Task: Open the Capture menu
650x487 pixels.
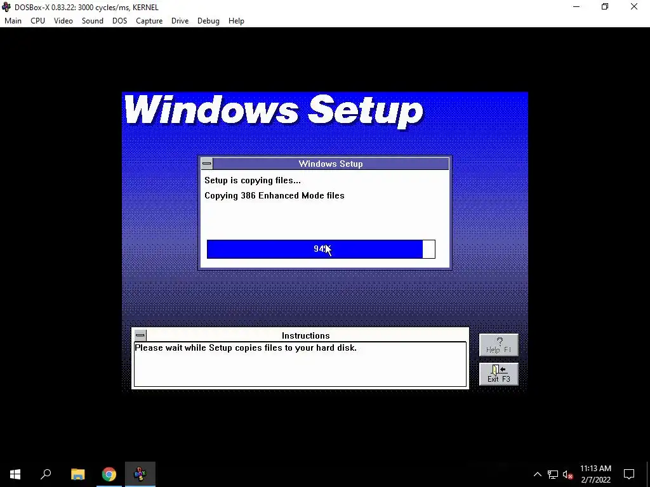Action: pos(149,21)
